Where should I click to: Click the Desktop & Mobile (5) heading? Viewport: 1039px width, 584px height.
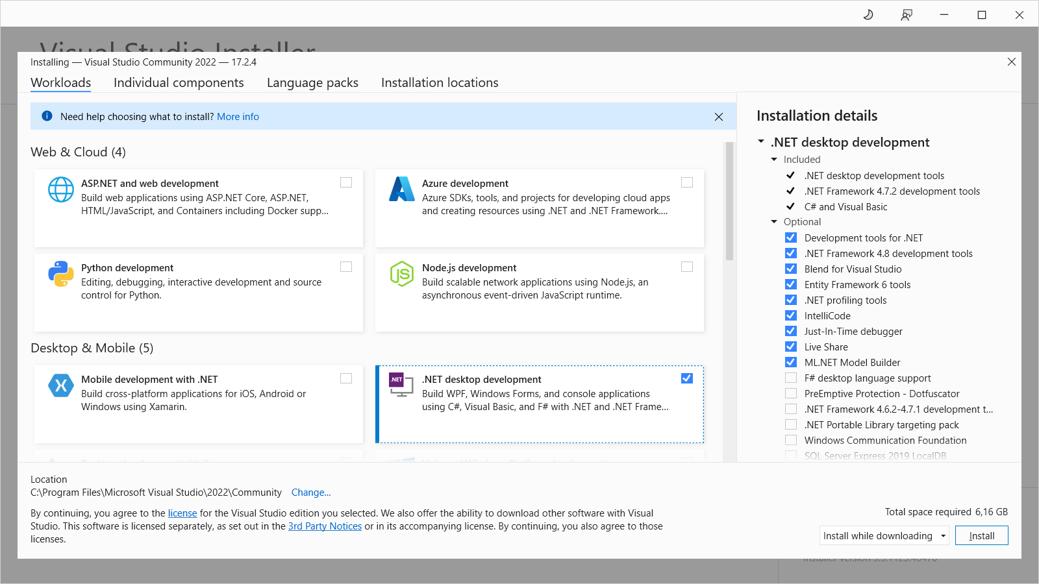click(92, 348)
